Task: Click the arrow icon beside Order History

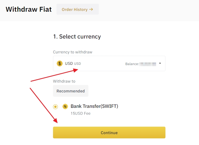Action: tap(91, 9)
